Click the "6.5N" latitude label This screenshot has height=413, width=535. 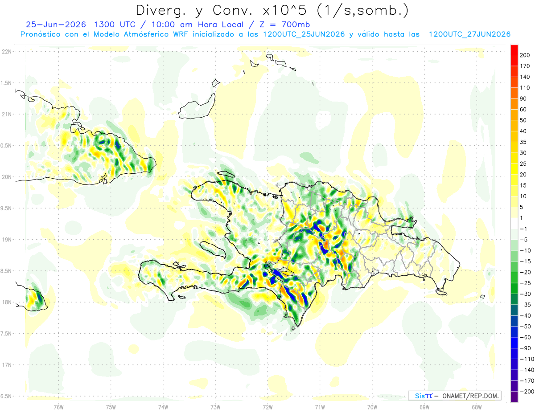(x=6, y=396)
